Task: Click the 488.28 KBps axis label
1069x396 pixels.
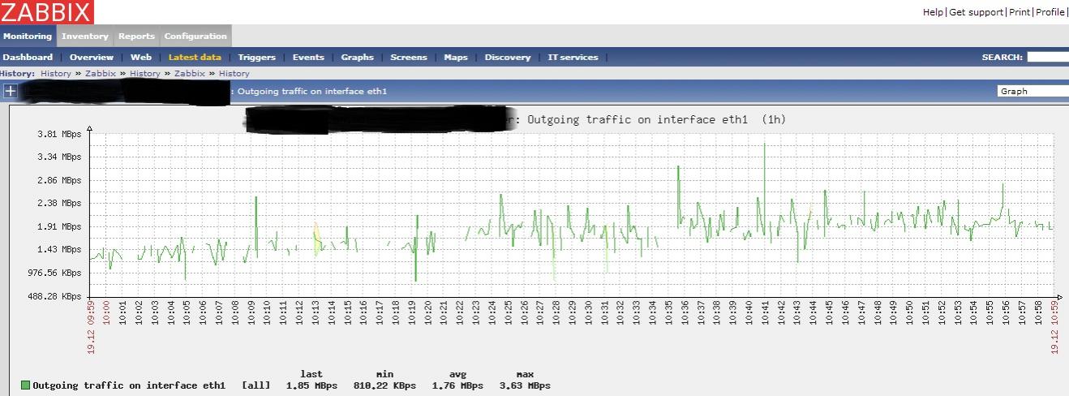Action: coord(54,295)
